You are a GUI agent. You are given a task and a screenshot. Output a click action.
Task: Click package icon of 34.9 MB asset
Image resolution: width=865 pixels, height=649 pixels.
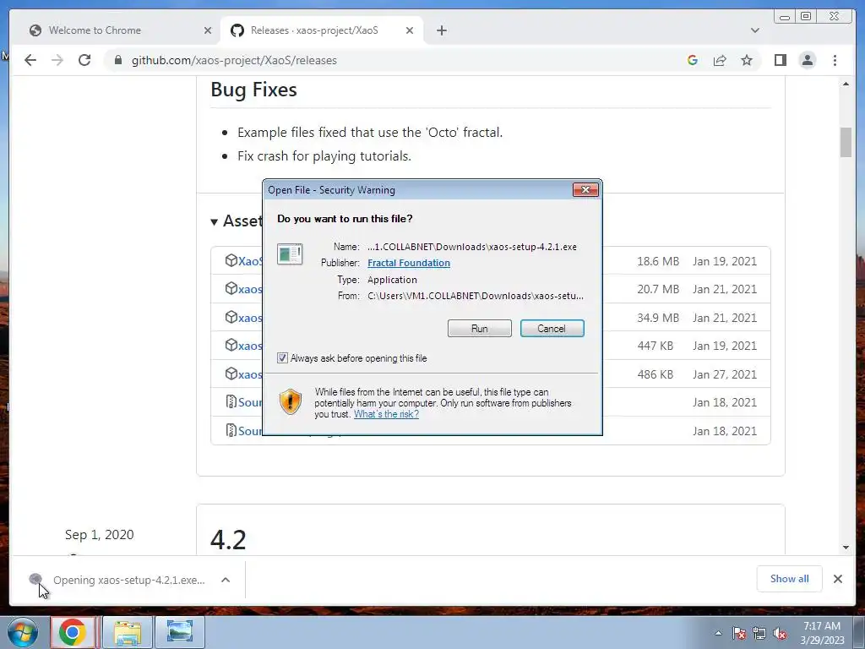tap(231, 317)
